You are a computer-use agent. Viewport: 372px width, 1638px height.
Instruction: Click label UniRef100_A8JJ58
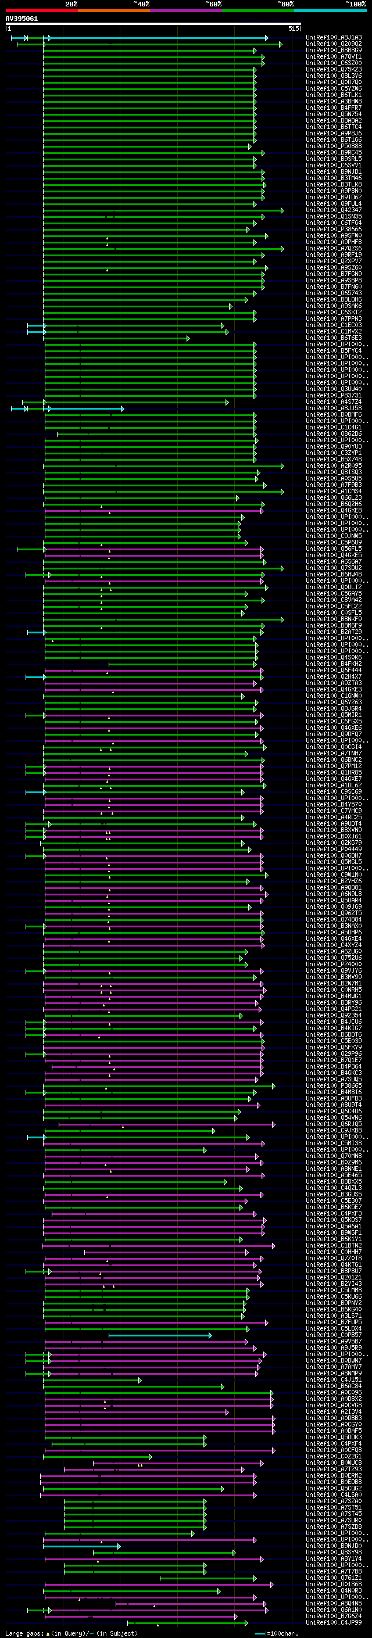(x=334, y=408)
